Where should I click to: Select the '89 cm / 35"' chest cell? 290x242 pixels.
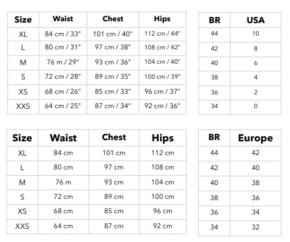(112, 76)
